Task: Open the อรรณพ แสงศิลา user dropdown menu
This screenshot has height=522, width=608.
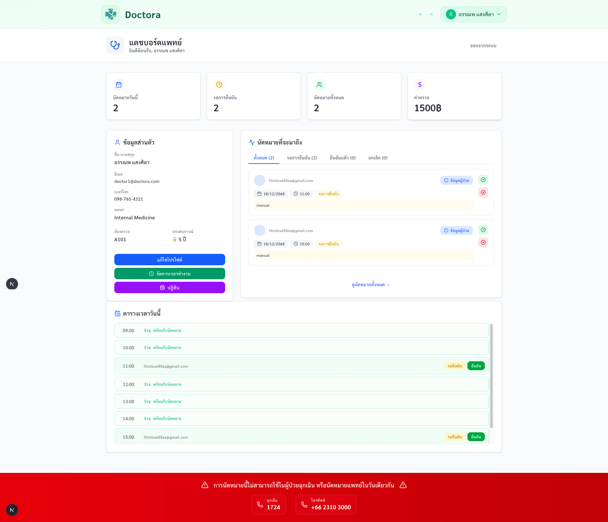Action: click(473, 14)
